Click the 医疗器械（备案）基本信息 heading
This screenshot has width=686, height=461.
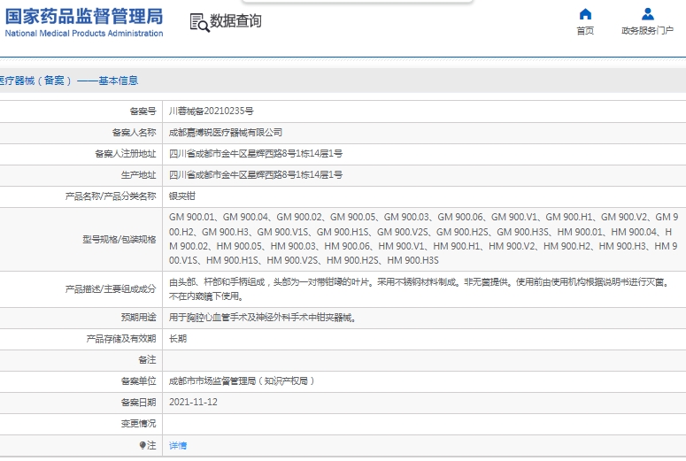pyautogui.click(x=69, y=81)
